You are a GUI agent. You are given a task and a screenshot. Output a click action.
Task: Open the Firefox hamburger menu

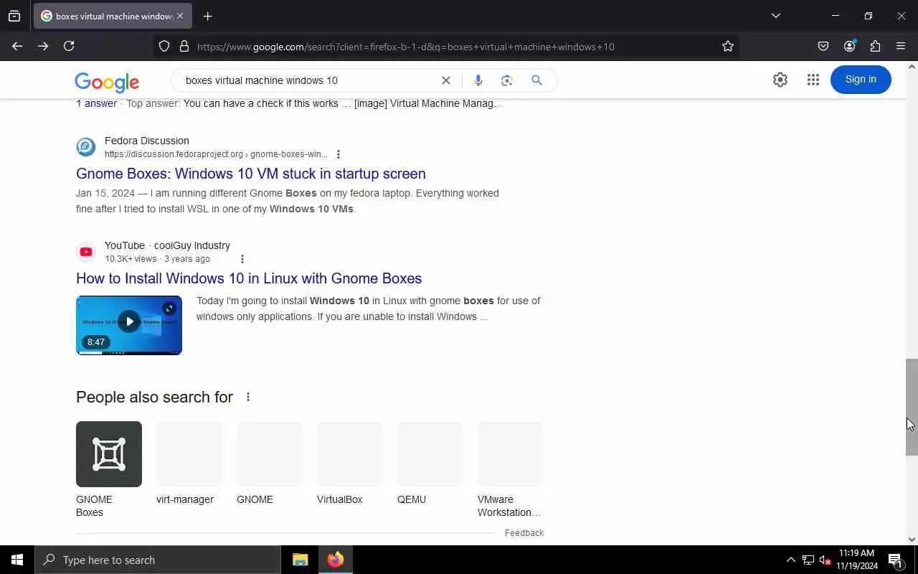[x=901, y=46]
